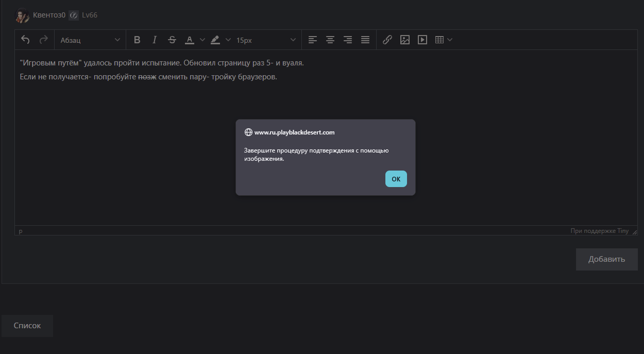
Task: Click the Добавить submit button
Action: pyautogui.click(x=606, y=259)
